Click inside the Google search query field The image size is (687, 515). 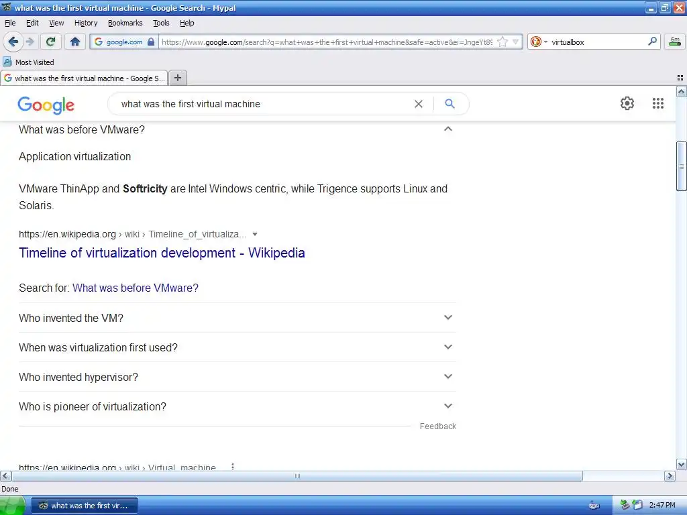tap(263, 104)
